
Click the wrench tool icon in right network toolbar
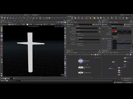[127, 55]
